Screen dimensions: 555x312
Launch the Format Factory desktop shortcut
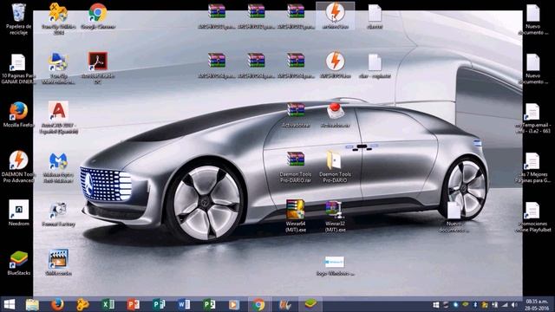(58, 214)
